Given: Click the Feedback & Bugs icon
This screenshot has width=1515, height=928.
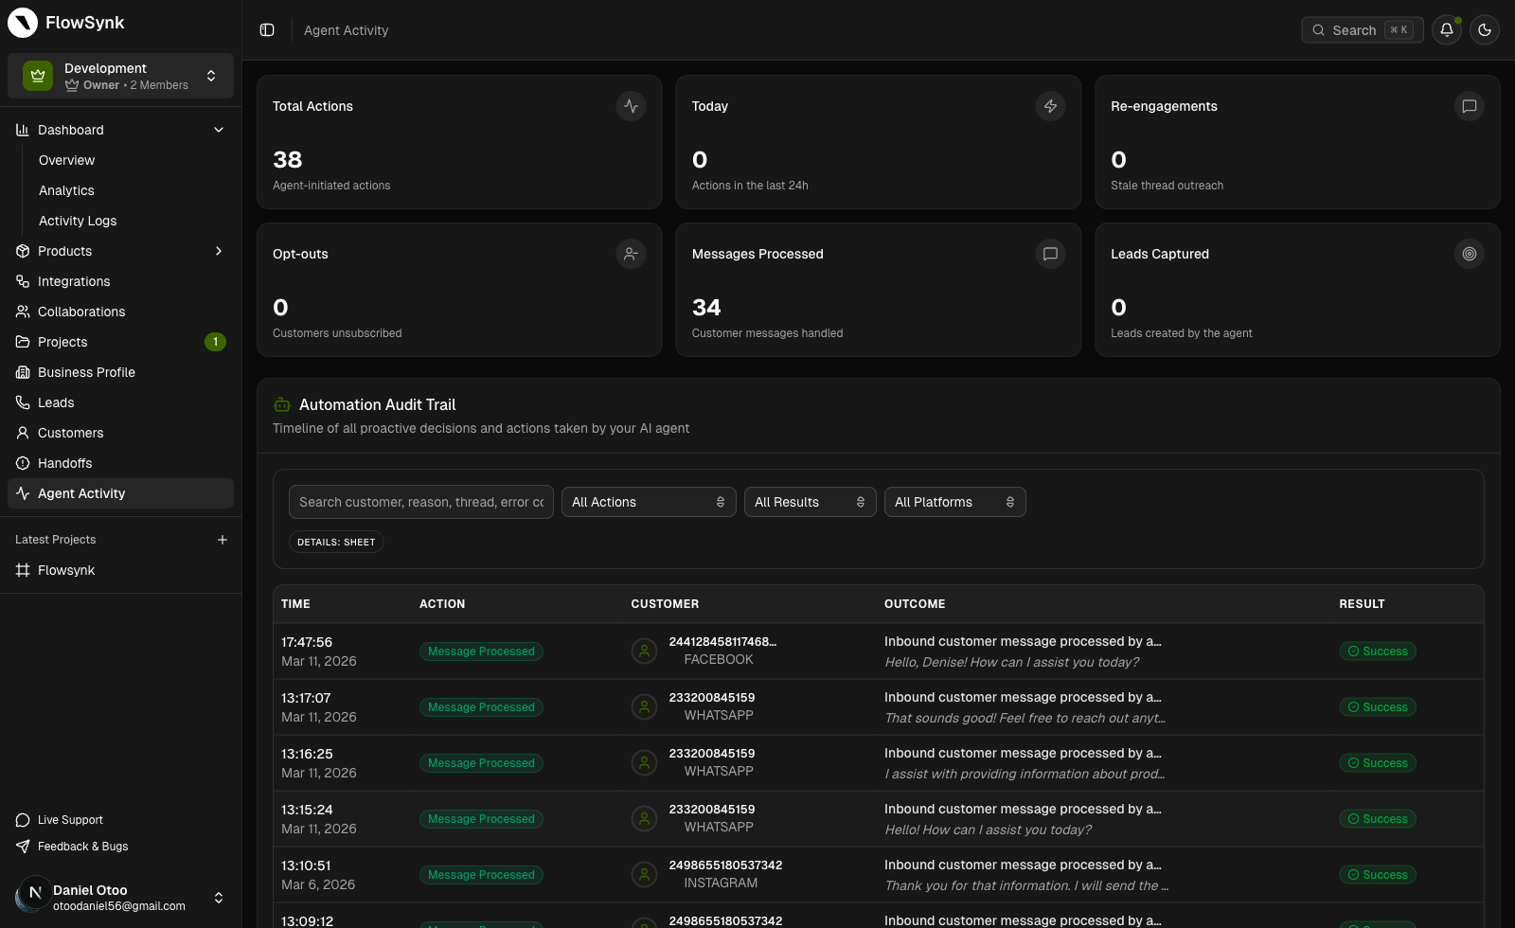Looking at the screenshot, I should pos(22,846).
